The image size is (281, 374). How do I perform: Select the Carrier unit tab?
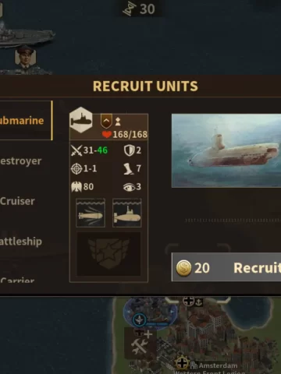pyautogui.click(x=17, y=280)
